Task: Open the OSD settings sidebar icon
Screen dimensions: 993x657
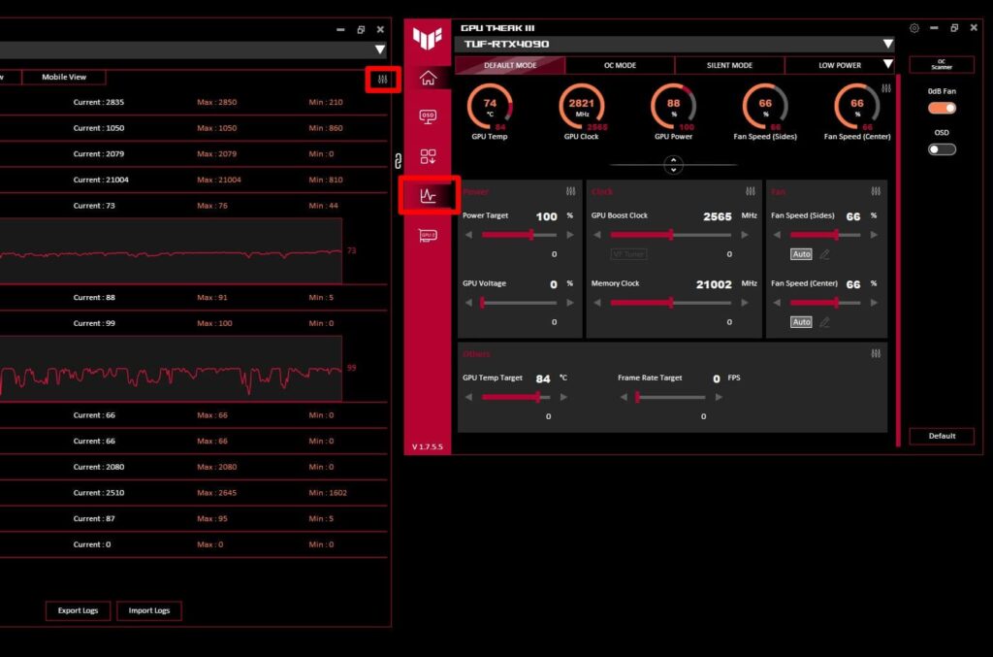Action: (x=428, y=116)
